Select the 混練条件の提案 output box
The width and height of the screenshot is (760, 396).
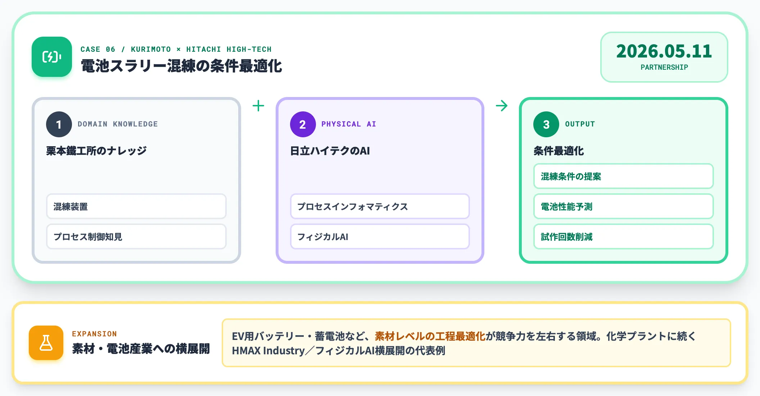click(x=624, y=176)
